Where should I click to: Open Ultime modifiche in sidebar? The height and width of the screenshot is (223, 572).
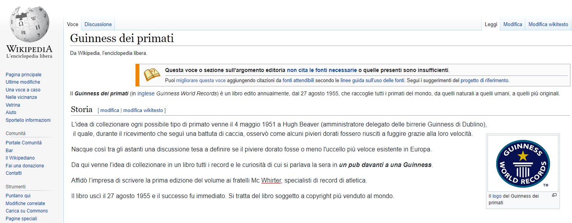pos(23,82)
